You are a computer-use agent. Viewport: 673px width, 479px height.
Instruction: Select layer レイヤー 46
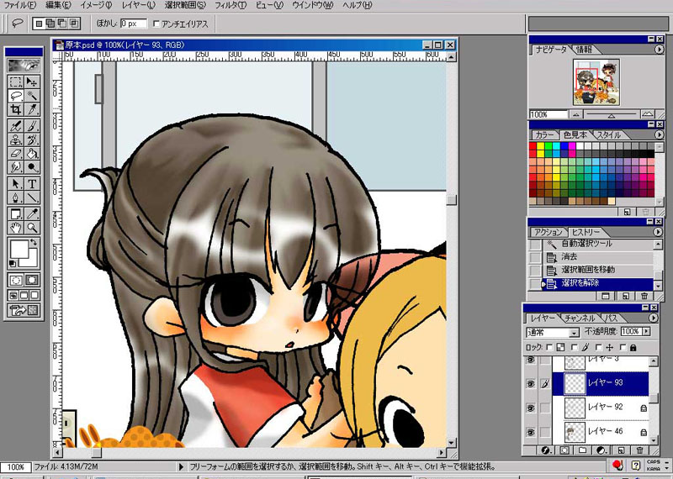pyautogui.click(x=606, y=431)
